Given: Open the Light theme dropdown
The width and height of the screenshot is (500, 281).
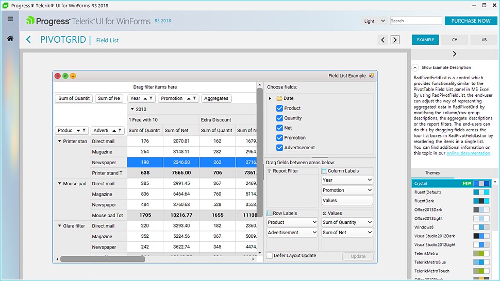Looking at the screenshot, I should pyautogui.click(x=374, y=21).
